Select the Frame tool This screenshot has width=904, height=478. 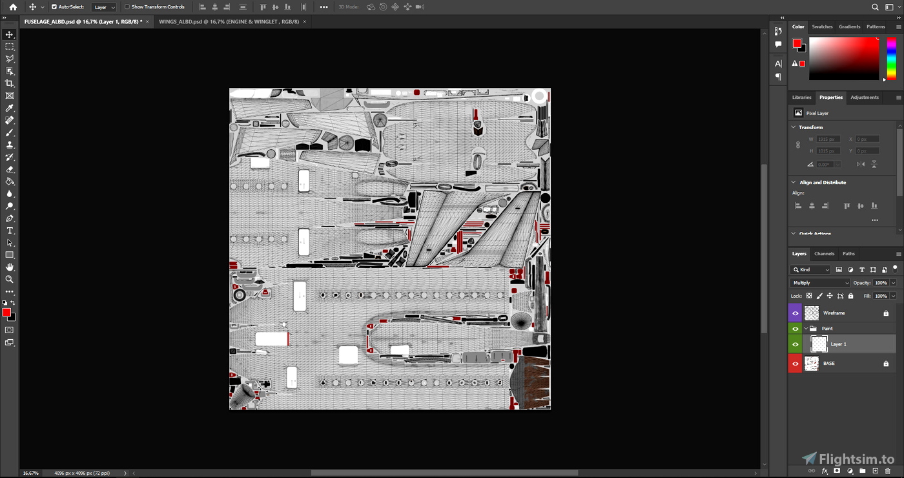[x=10, y=96]
